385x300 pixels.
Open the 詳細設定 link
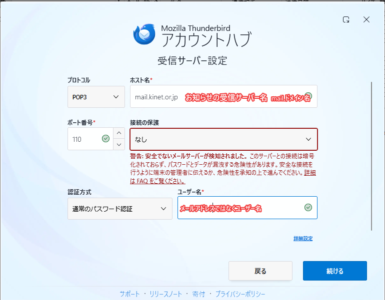click(302, 239)
